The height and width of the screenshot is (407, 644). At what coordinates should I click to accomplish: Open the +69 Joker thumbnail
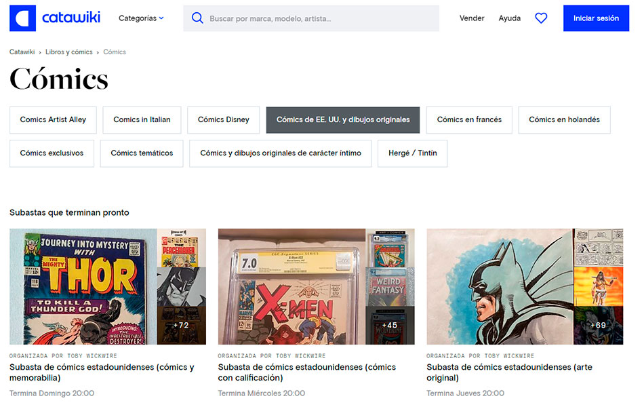click(599, 325)
